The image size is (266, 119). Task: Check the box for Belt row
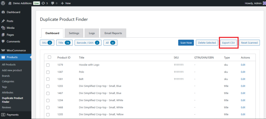(x=48, y=79)
